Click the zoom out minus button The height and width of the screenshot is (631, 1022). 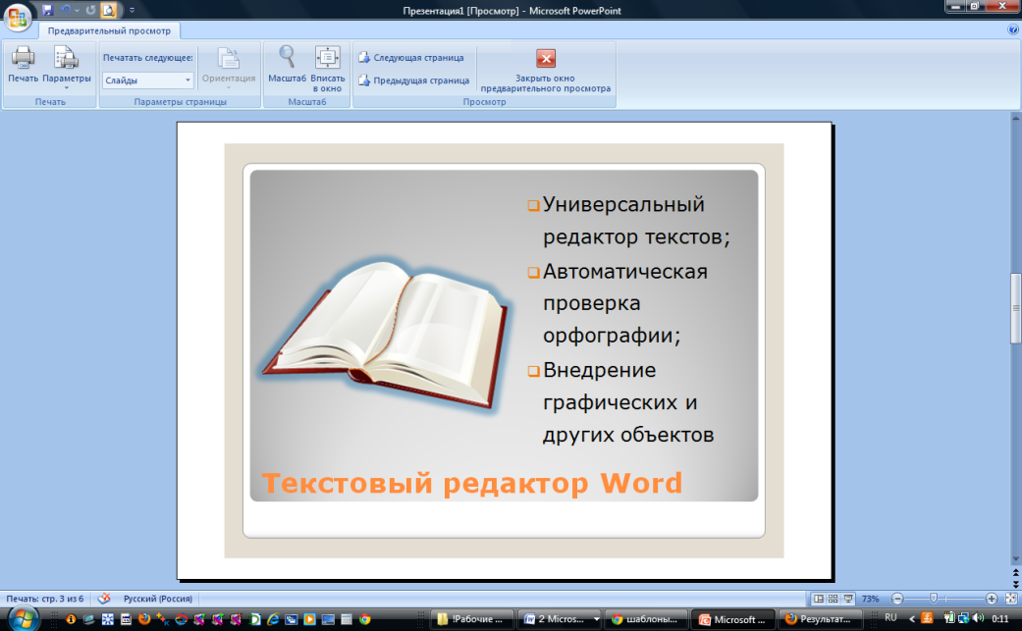(x=897, y=599)
